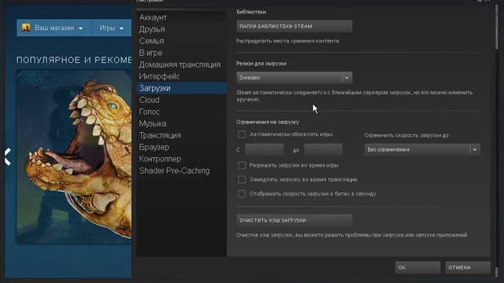
Task: Click the settings dialog vertical scrollbar
Action: pyautogui.click(x=497, y=28)
